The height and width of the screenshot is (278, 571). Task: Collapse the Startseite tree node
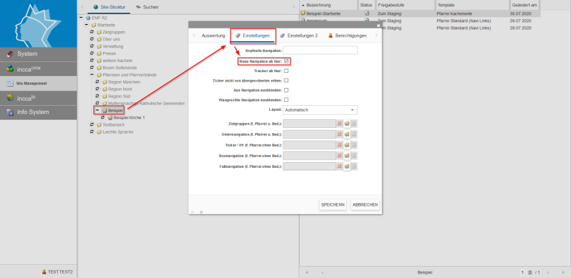click(86, 24)
